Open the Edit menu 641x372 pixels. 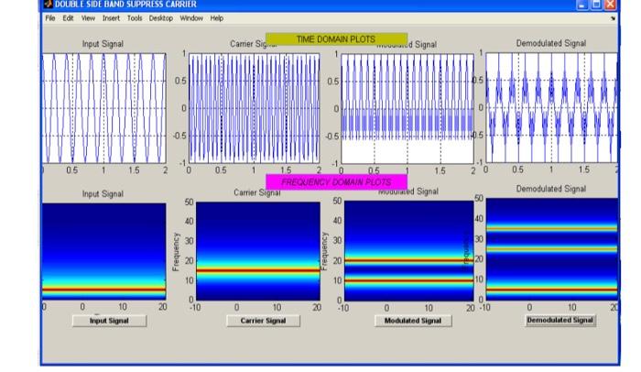point(68,18)
